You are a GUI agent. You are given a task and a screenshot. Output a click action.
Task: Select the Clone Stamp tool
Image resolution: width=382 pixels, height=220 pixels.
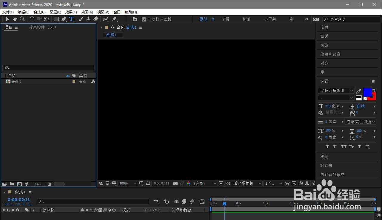pyautogui.click(x=88, y=19)
